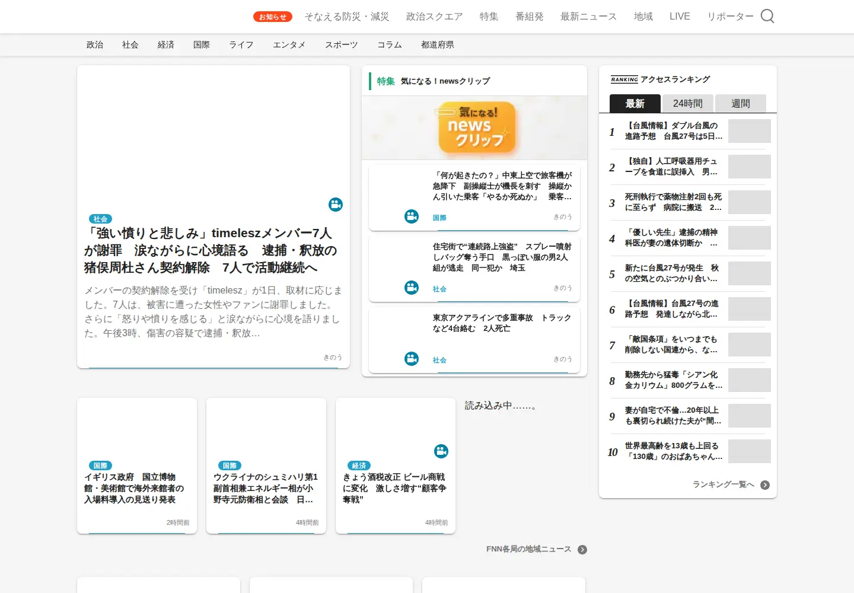Open FNN各局の地域ニュース link
Viewport: 854px width, 593px height.
(529, 550)
